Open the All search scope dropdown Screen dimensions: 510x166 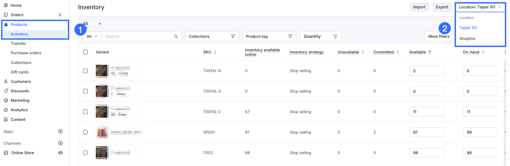pyautogui.click(x=92, y=36)
